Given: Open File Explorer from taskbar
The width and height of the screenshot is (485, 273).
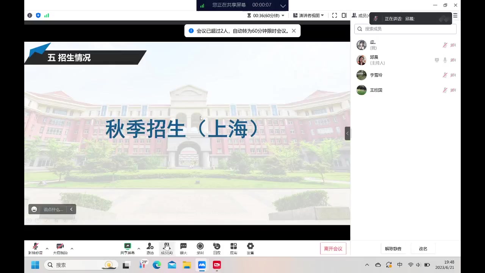Looking at the screenshot, I should click(x=187, y=265).
